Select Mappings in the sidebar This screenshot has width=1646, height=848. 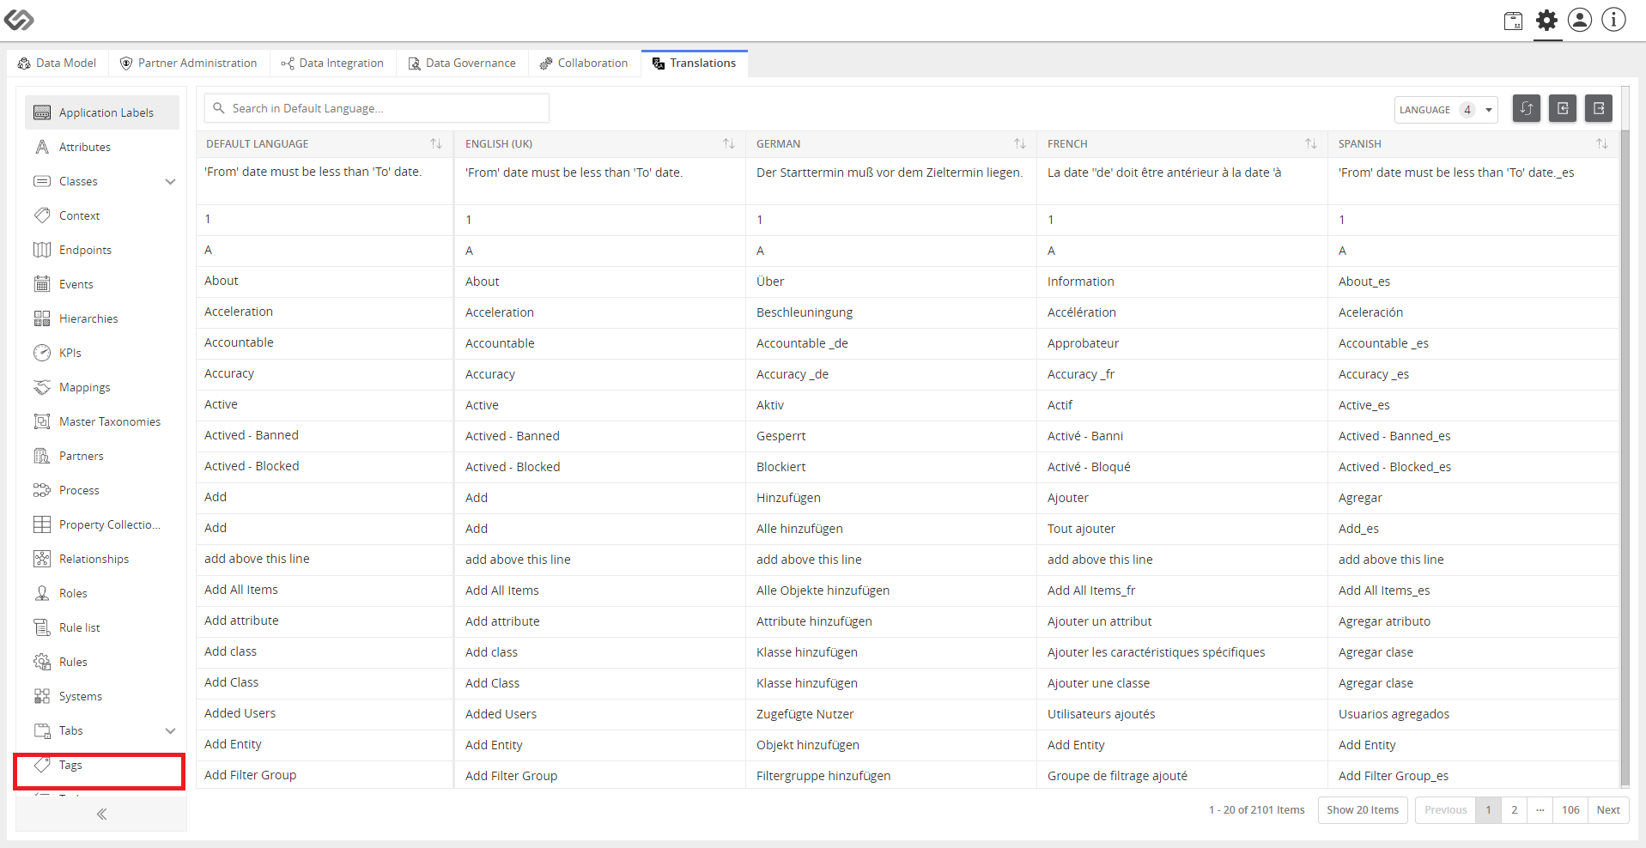pyautogui.click(x=102, y=387)
